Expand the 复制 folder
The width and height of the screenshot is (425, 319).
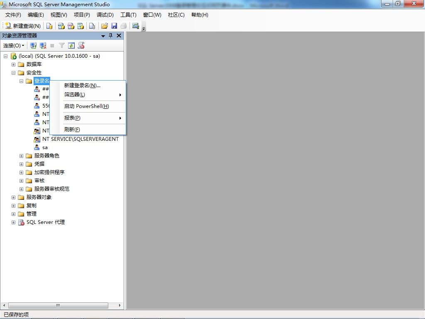(x=13, y=206)
